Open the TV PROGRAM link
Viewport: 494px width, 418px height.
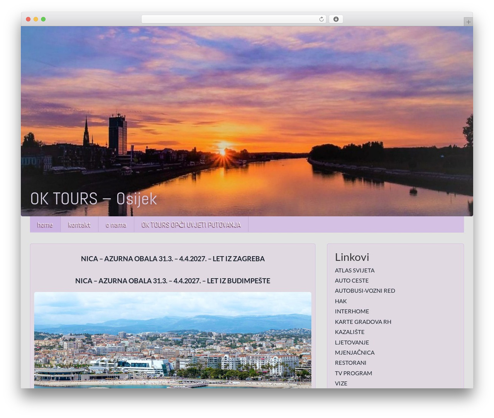point(354,373)
